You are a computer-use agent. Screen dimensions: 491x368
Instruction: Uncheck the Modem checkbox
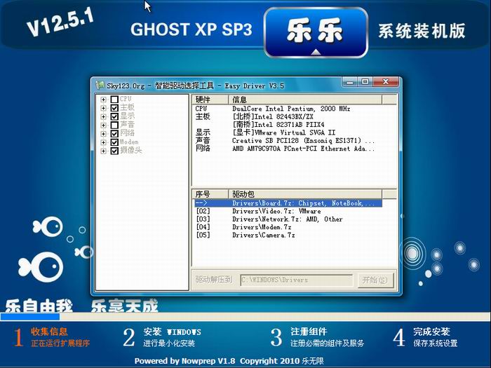tap(114, 142)
